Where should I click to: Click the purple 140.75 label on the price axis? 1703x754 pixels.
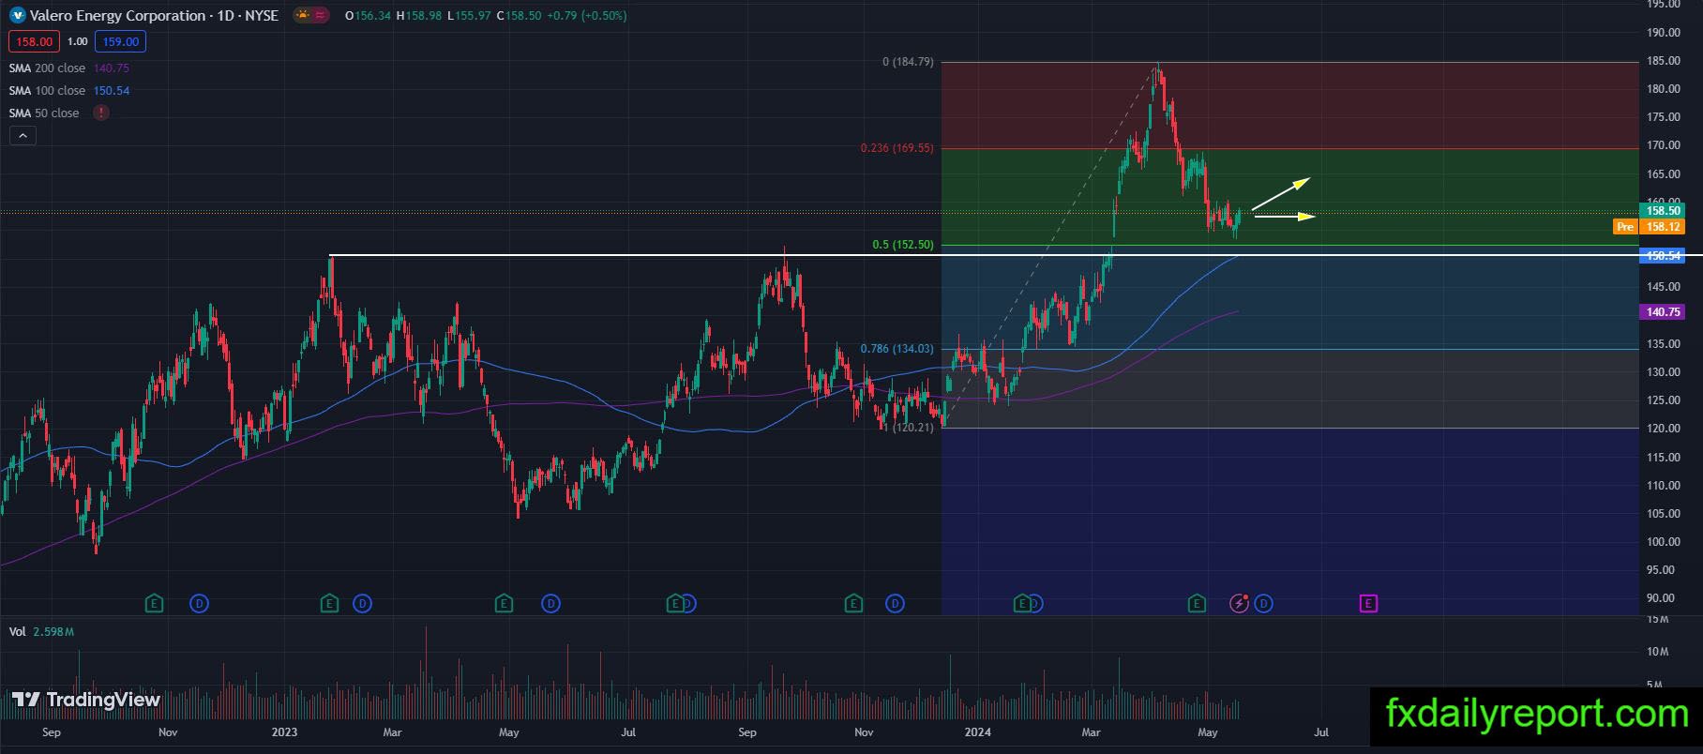(1663, 312)
